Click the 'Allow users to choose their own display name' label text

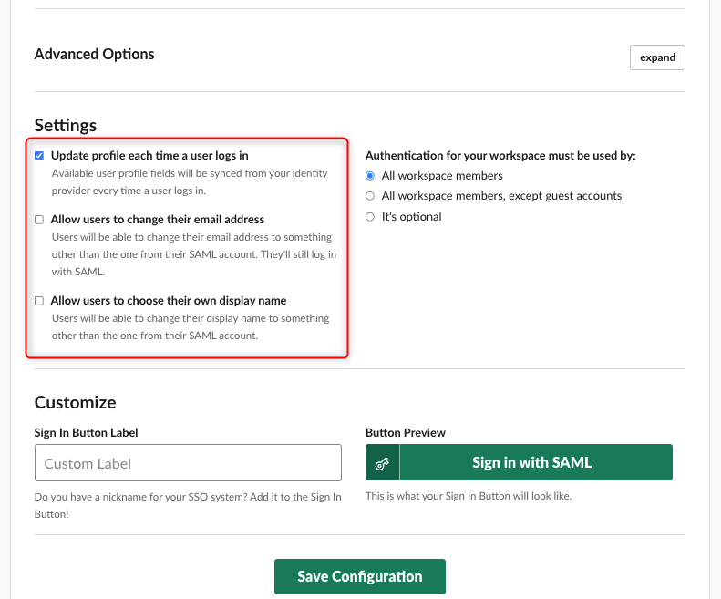(169, 301)
